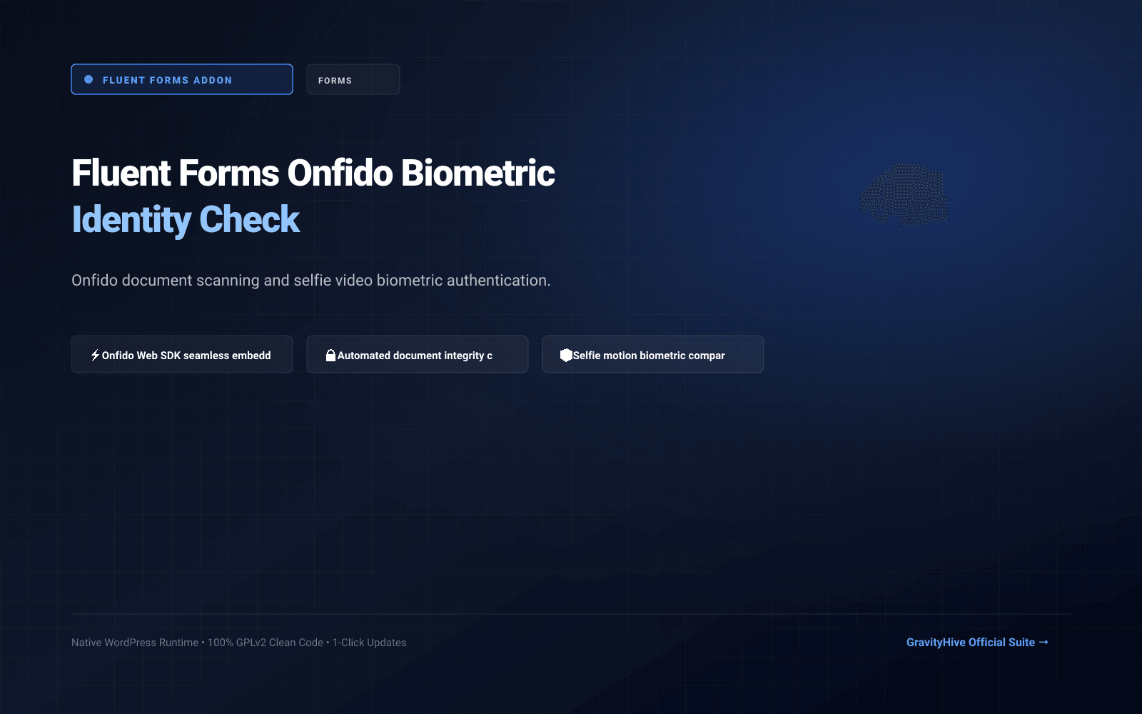Select the blue dot icon in the Addon badge
The width and height of the screenshot is (1142, 714).
[89, 79]
